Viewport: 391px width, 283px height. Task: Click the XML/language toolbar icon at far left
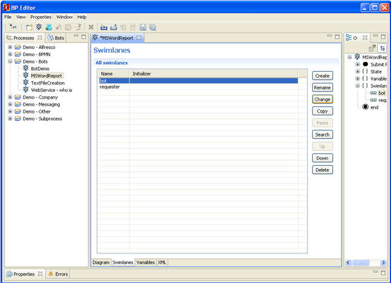pyautogui.click(x=13, y=27)
